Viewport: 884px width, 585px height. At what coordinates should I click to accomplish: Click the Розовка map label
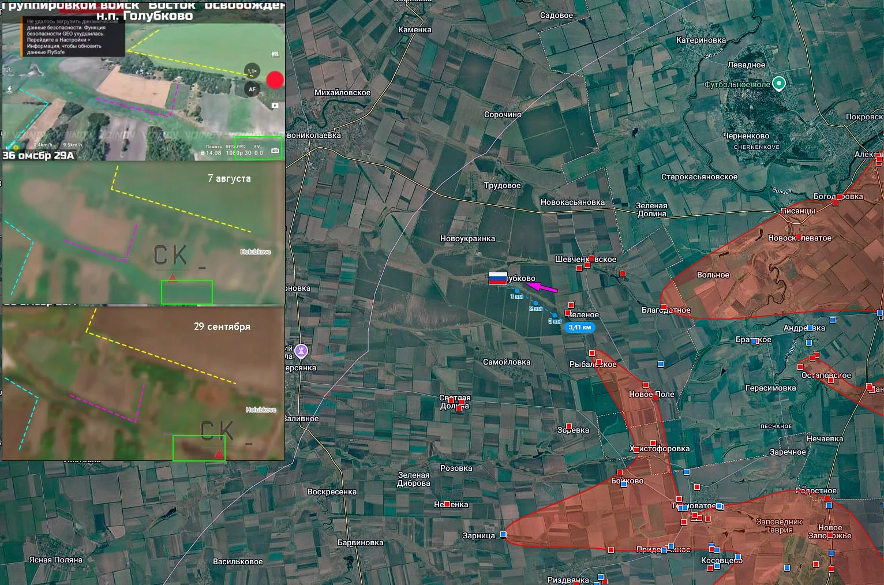tap(456, 468)
